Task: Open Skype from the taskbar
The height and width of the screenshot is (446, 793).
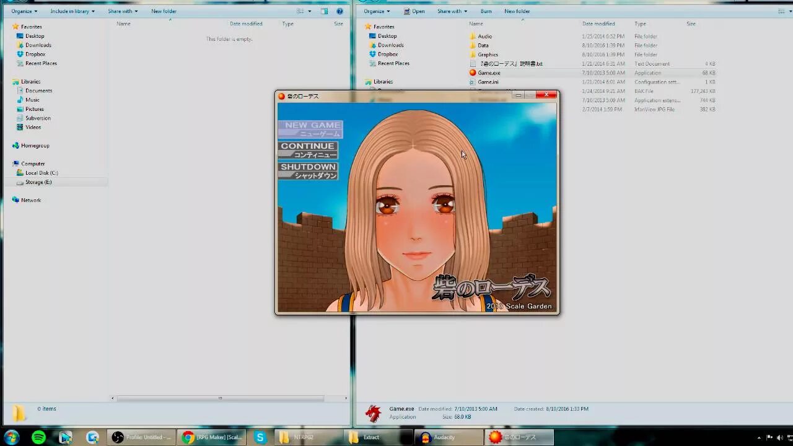Action: pyautogui.click(x=260, y=437)
